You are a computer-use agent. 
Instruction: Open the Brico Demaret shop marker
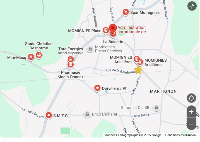[x=87, y=114]
